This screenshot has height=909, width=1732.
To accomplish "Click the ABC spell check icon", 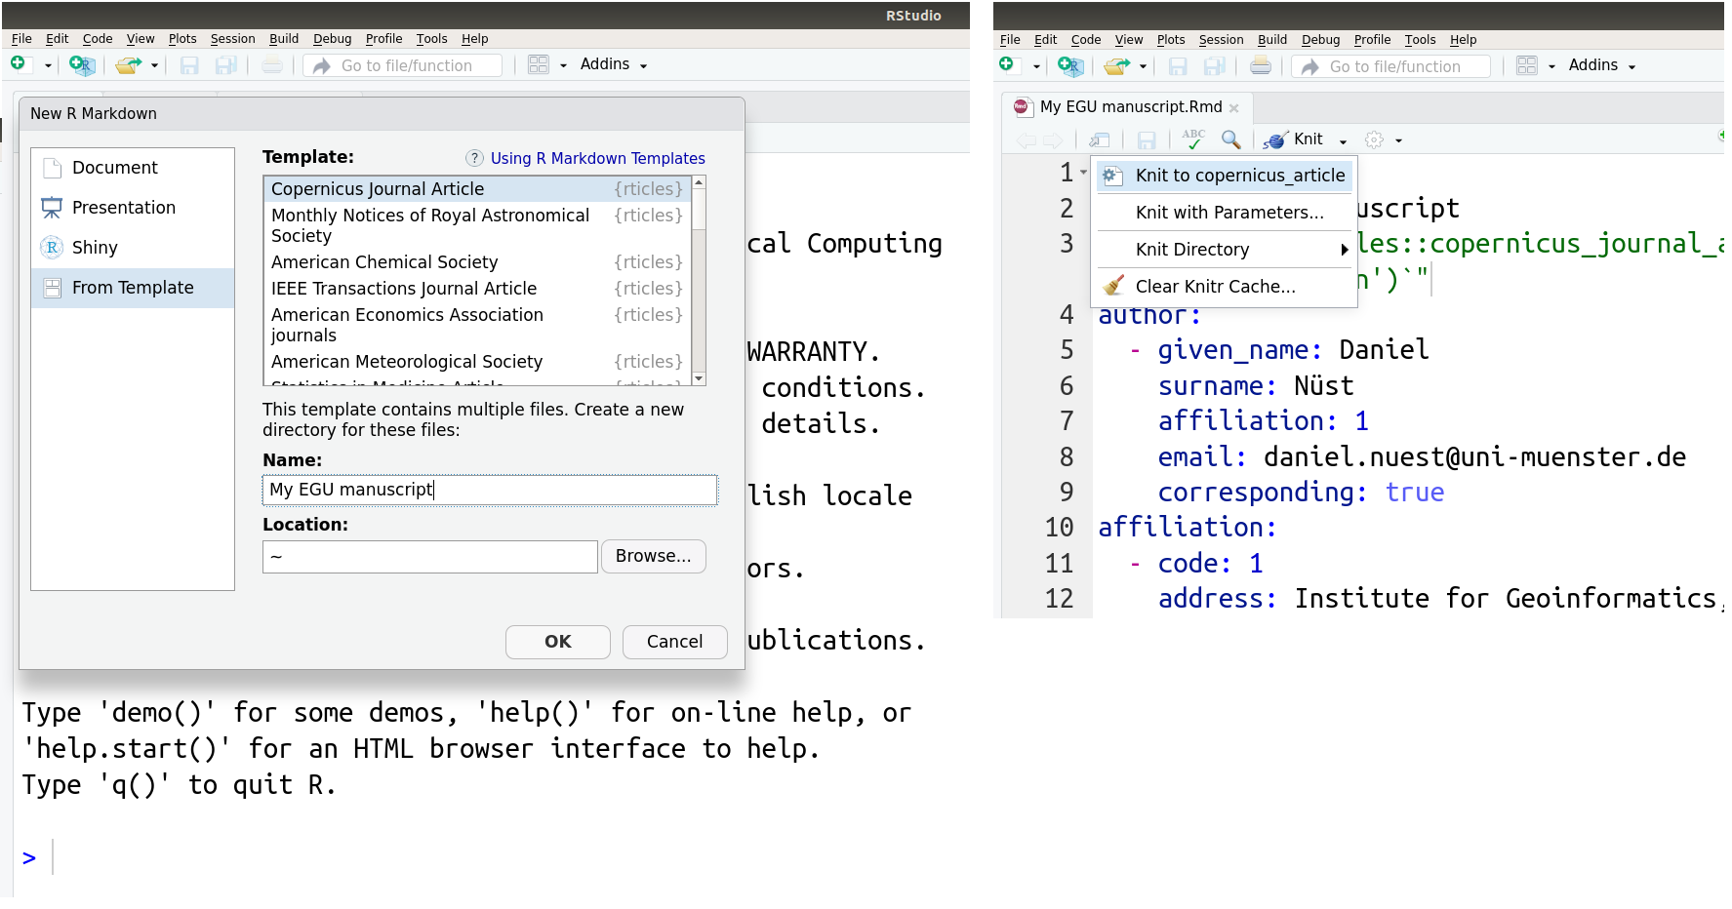I will tap(1193, 139).
